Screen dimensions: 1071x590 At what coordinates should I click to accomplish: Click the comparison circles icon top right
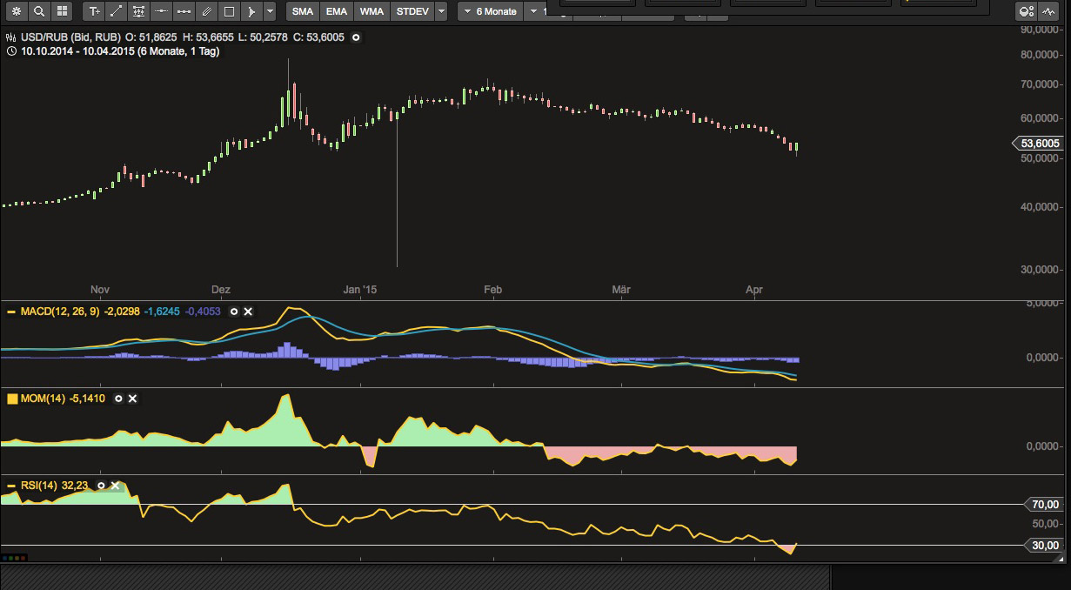[1027, 11]
